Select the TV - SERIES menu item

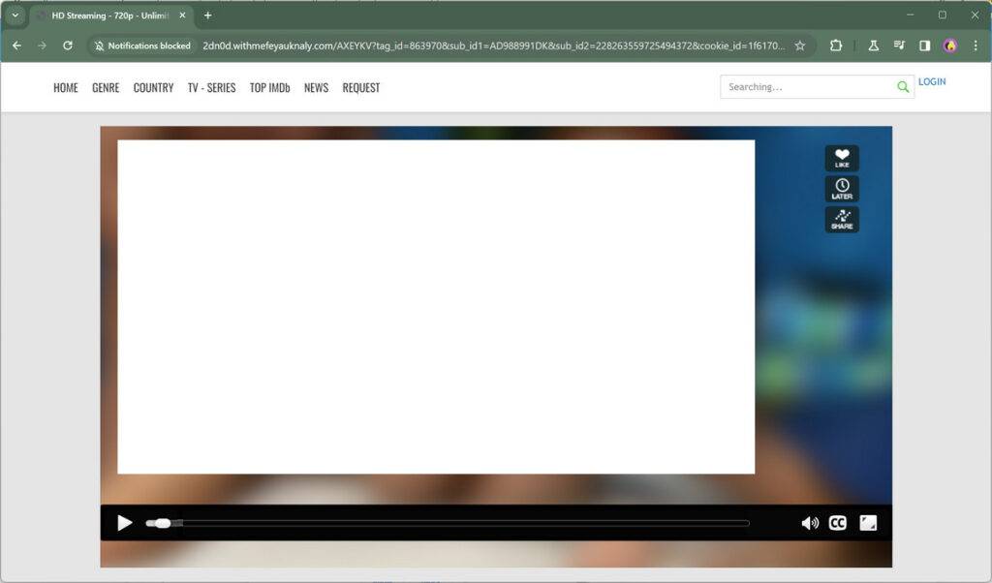pyautogui.click(x=212, y=87)
